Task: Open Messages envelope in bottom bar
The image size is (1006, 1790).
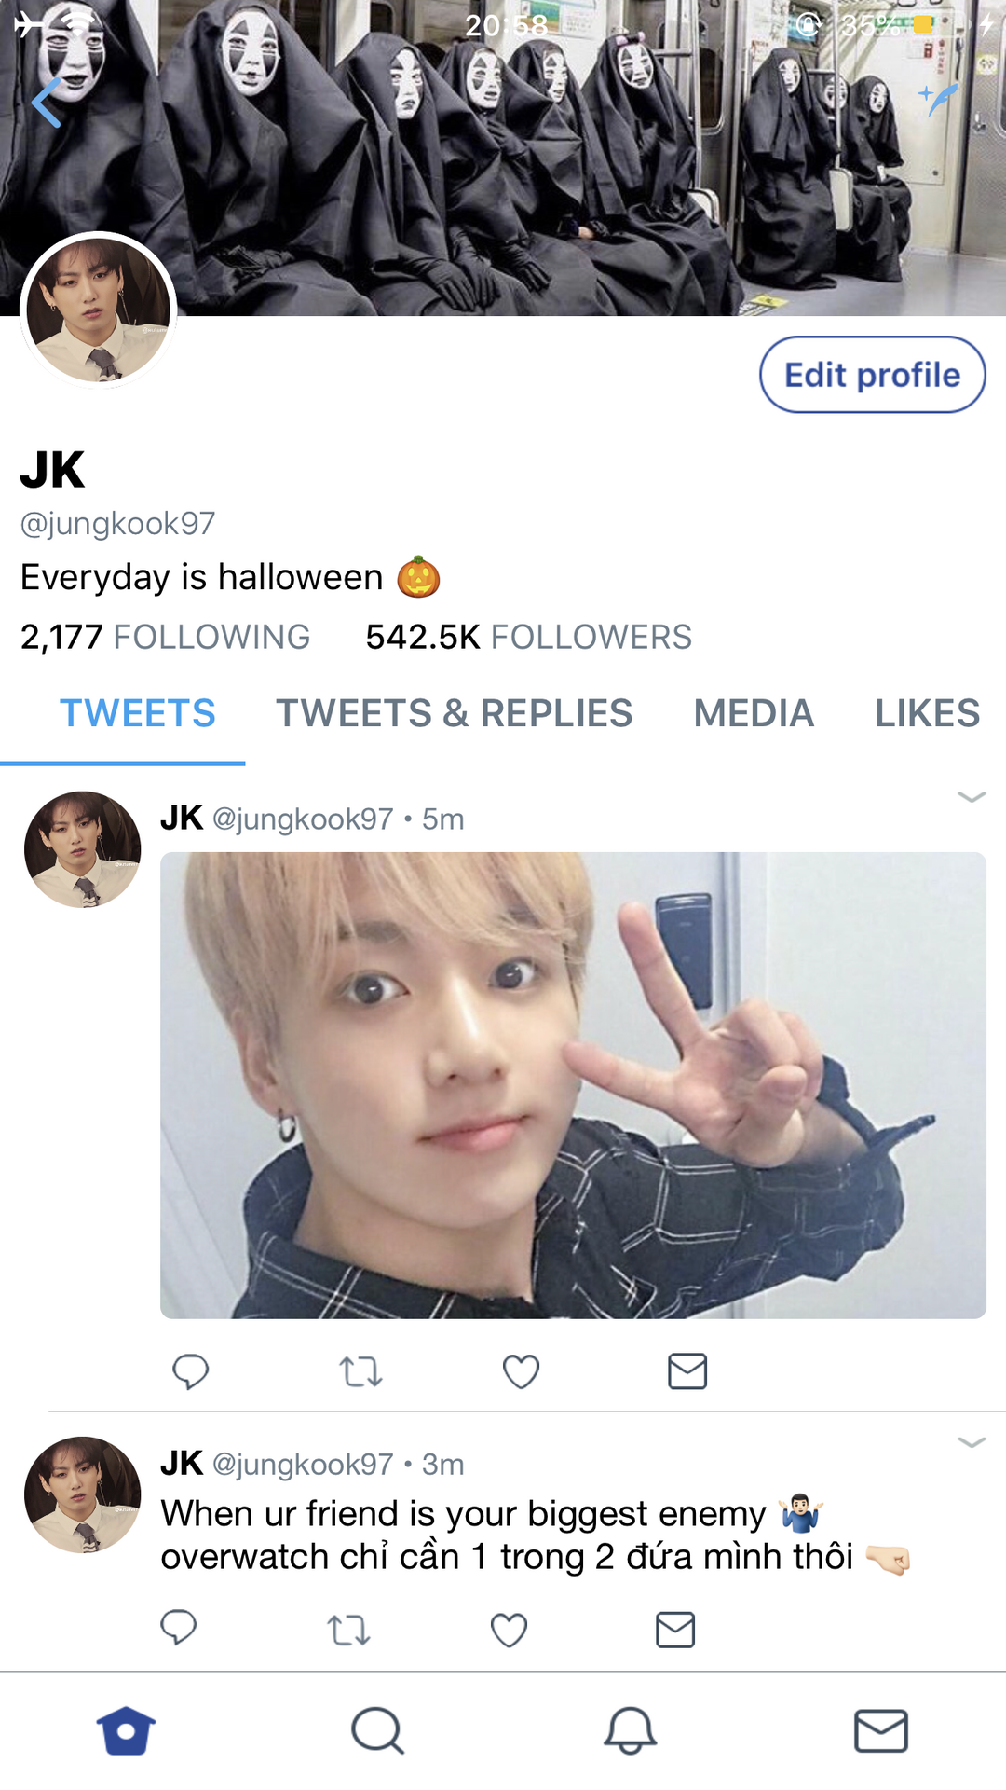Action: [x=880, y=1731]
